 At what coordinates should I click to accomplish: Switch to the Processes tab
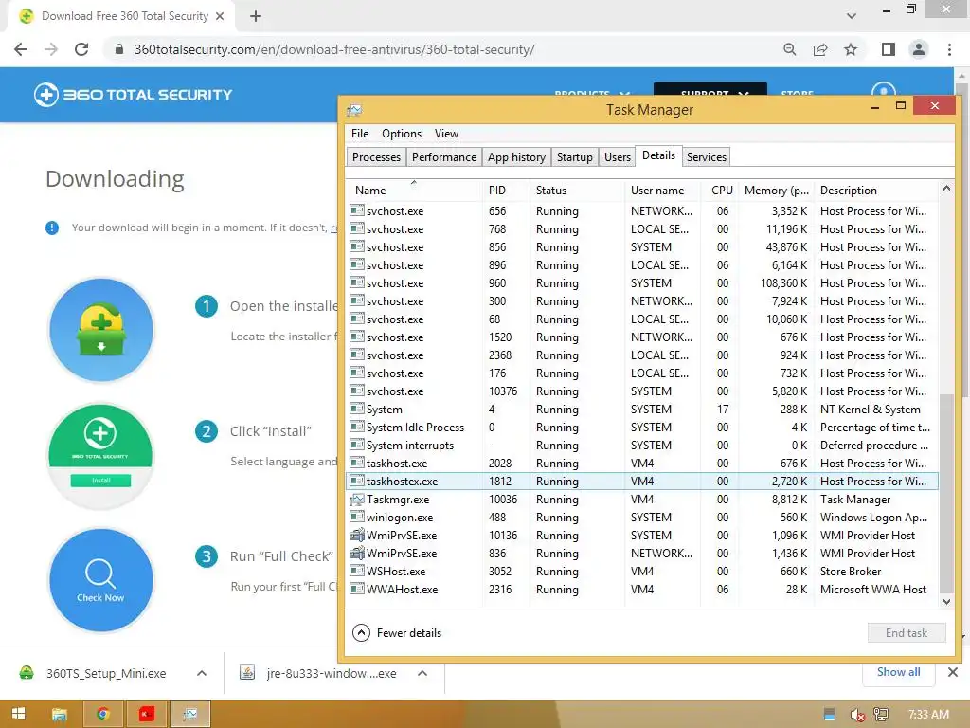376,157
